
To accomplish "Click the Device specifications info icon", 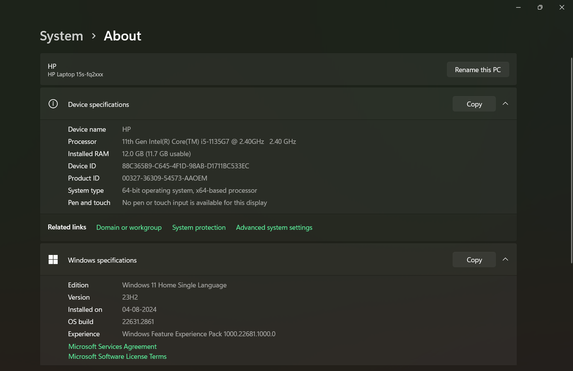I will [53, 104].
